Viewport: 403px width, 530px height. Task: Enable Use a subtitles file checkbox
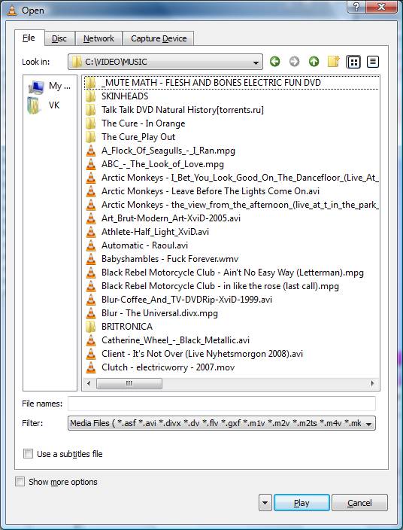(29, 454)
